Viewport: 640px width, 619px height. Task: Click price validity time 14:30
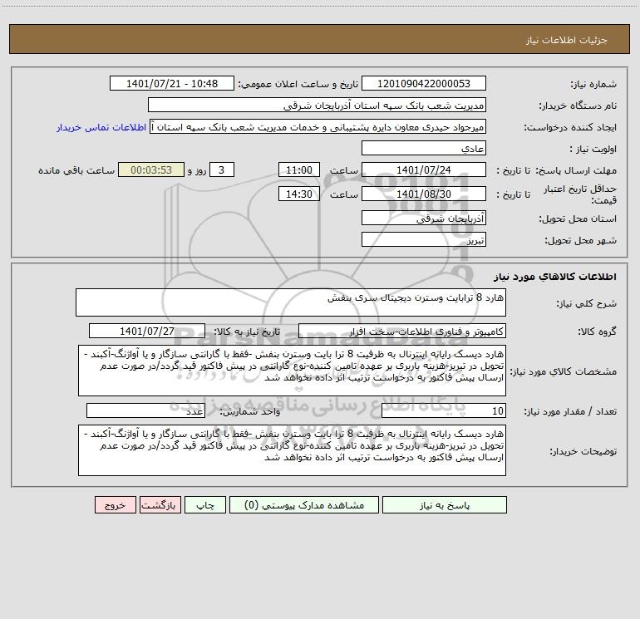coord(298,194)
